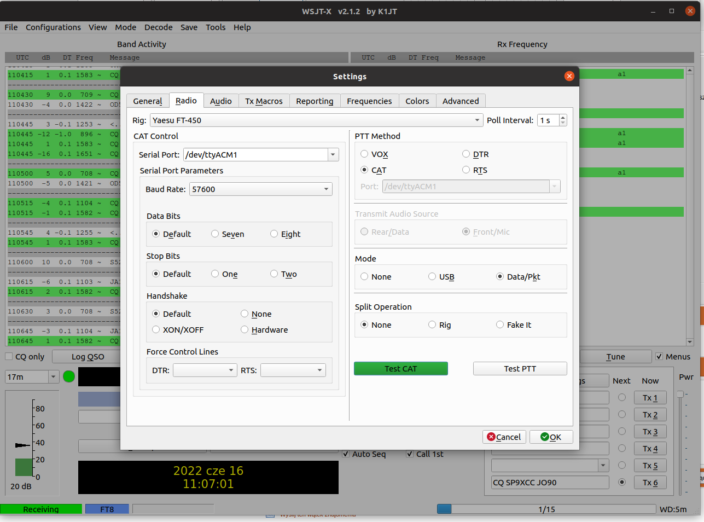The image size is (704, 522).
Task: Switch to the Audio tab
Action: 220,101
